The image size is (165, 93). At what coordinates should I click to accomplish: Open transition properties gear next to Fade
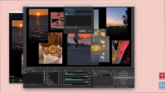(x=111, y=73)
